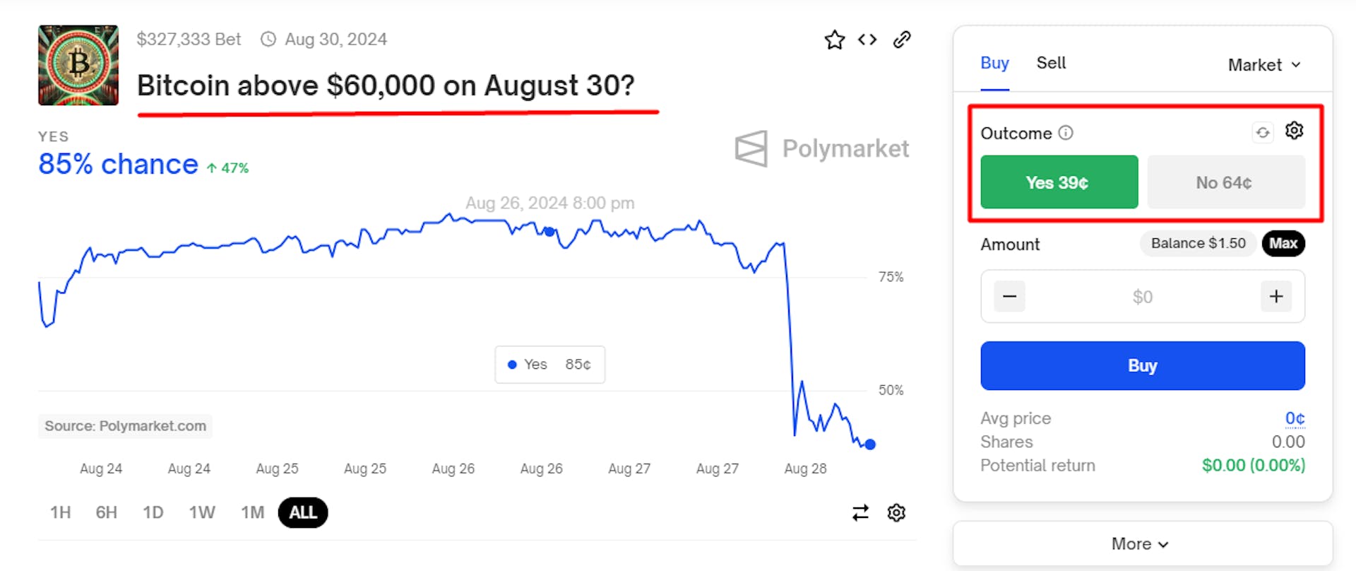Click the $0 amount input field
Image resolution: width=1356 pixels, height=571 pixels.
point(1142,296)
